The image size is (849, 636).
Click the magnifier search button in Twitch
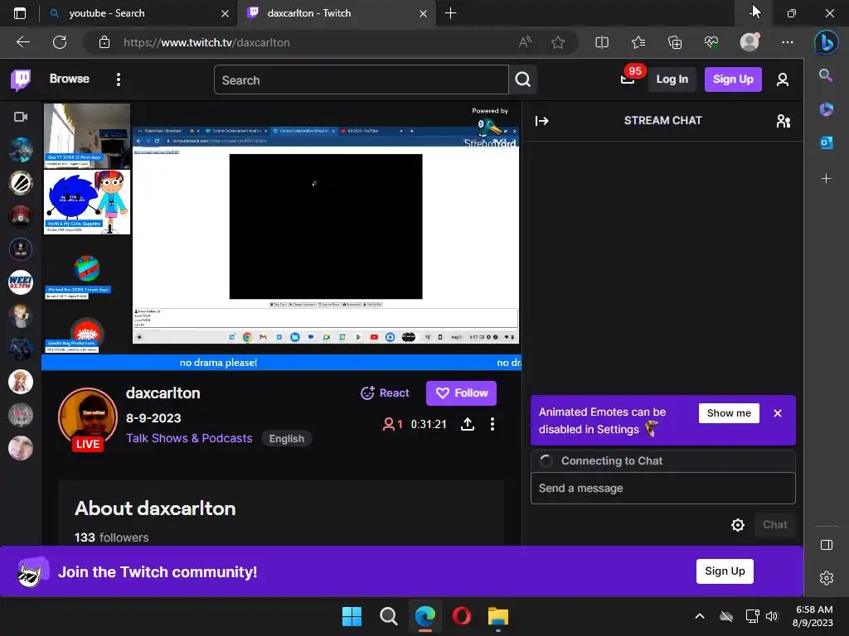click(522, 80)
